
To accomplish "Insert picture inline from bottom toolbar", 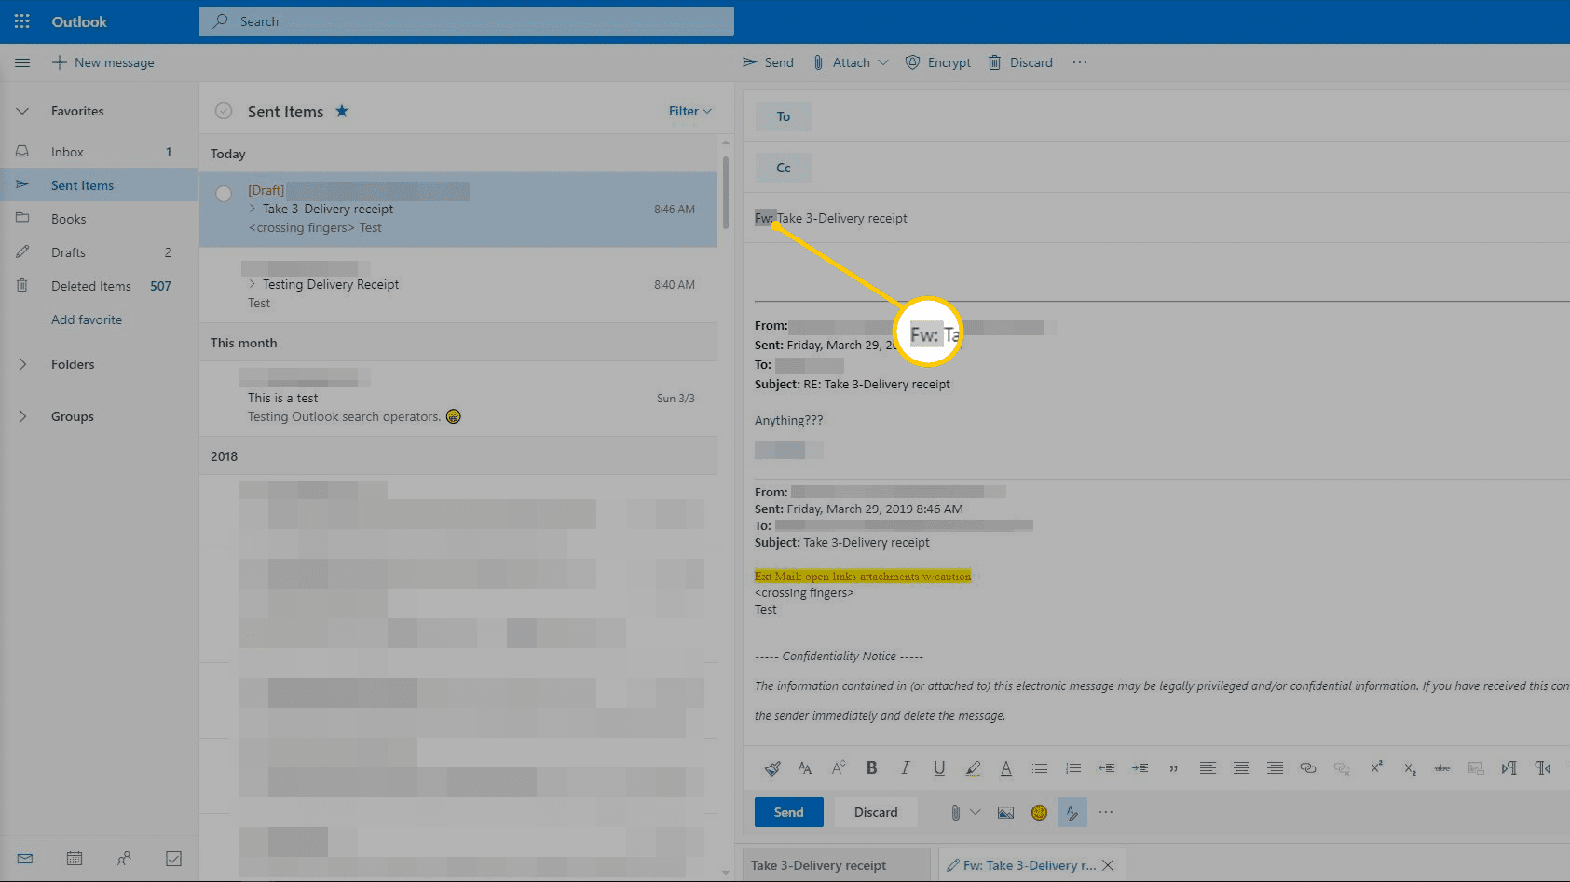I will click(x=1005, y=812).
